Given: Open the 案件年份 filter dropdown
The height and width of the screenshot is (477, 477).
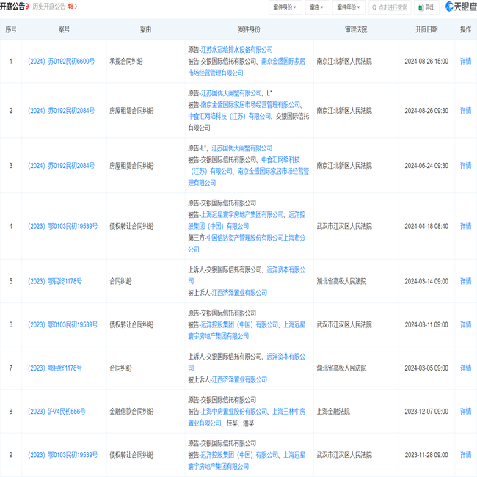Looking at the screenshot, I should click(x=349, y=7).
